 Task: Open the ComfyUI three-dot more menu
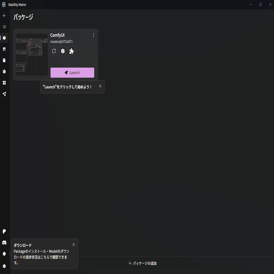[x=94, y=35]
